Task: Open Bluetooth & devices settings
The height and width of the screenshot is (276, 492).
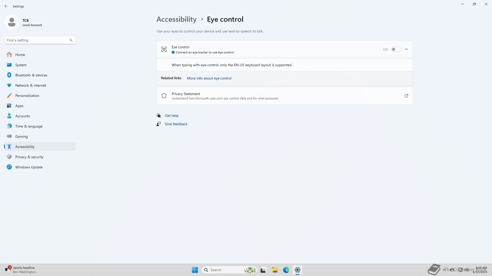Action: [31, 75]
